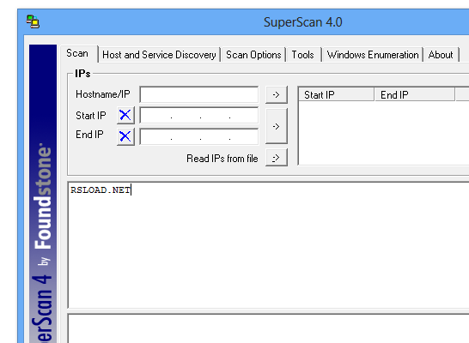Click the SuperScan app icon in title bar
Screen dimensions: 469x343
33,21
